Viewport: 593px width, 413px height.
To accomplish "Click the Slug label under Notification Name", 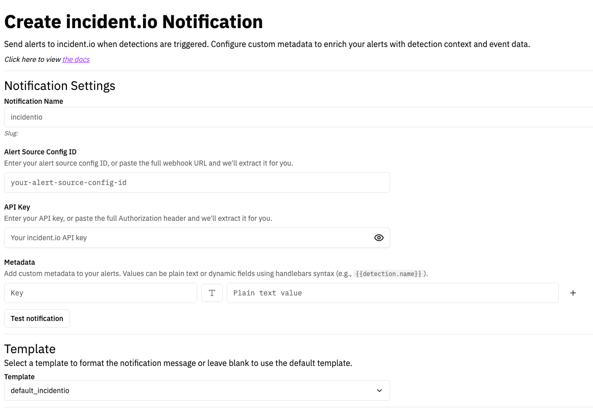I will point(10,133).
